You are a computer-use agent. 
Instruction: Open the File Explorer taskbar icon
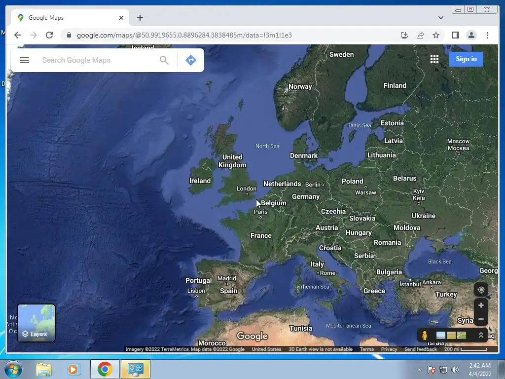point(44,369)
